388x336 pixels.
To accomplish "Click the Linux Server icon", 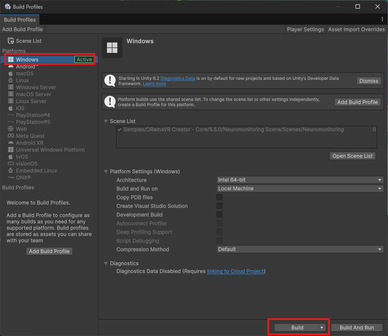I will pyautogui.click(x=11, y=101).
